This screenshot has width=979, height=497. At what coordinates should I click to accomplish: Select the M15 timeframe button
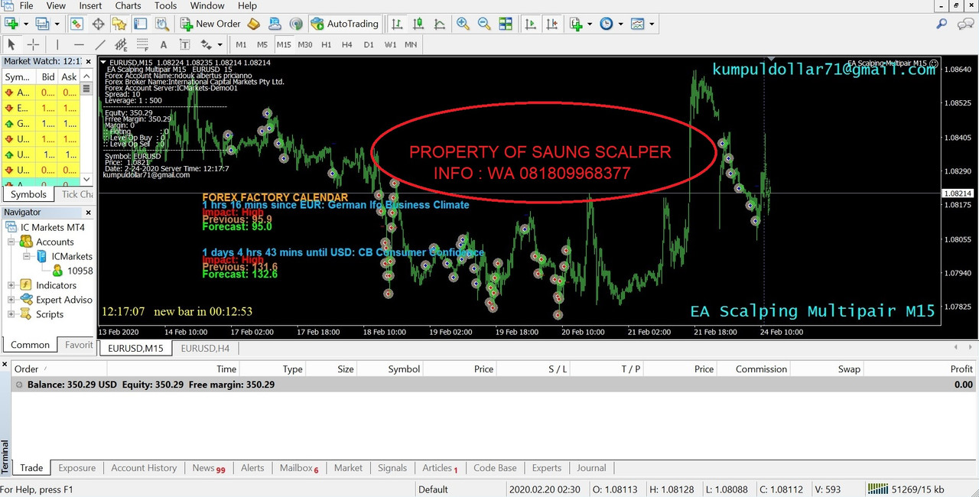click(284, 44)
